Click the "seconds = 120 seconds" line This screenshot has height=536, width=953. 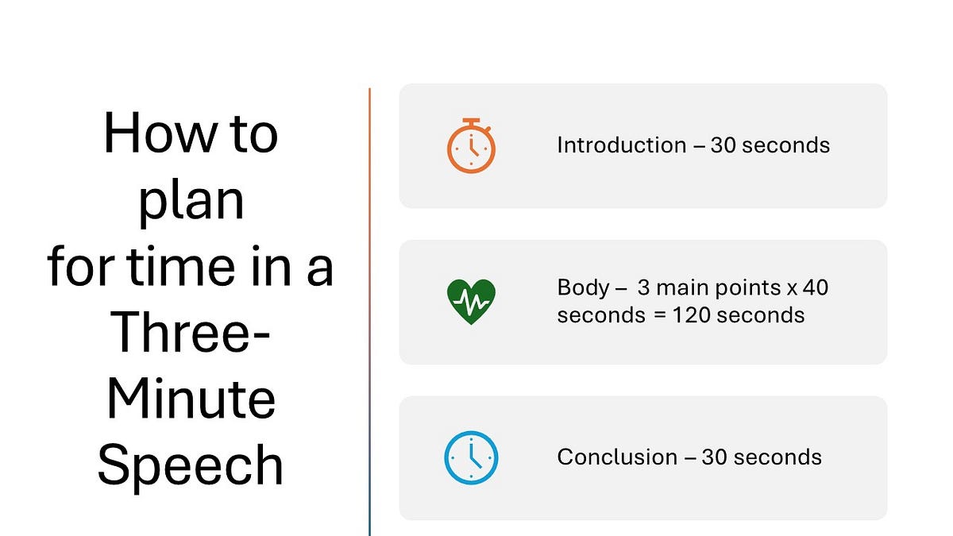pos(681,315)
